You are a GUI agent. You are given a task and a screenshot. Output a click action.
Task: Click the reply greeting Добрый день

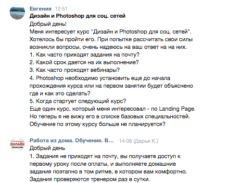[47, 148]
